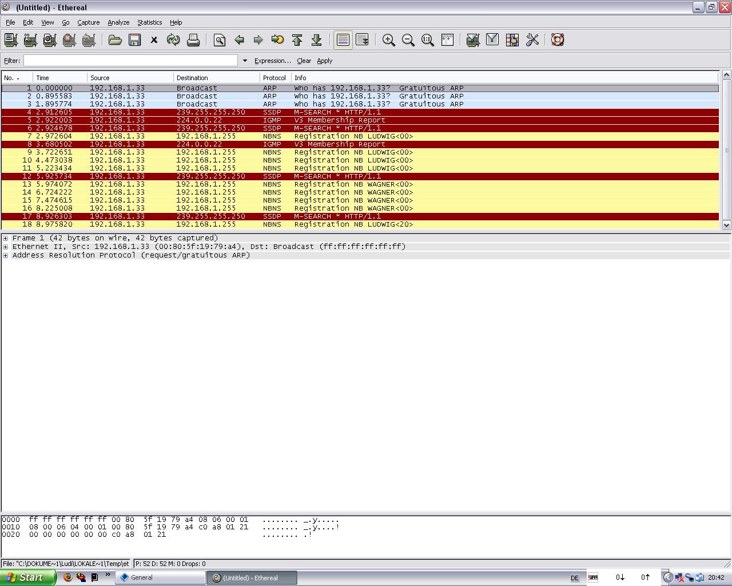Open the Statistics menu
Screen dimensions: 732x586
(149, 22)
